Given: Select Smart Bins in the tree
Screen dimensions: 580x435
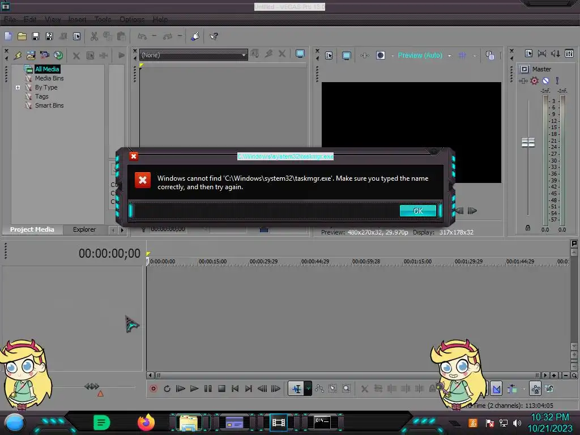Looking at the screenshot, I should 49,105.
